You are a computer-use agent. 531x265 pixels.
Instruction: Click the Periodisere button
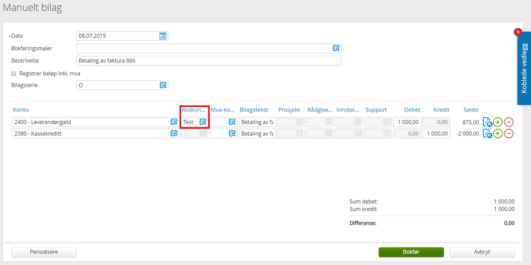coord(44,252)
